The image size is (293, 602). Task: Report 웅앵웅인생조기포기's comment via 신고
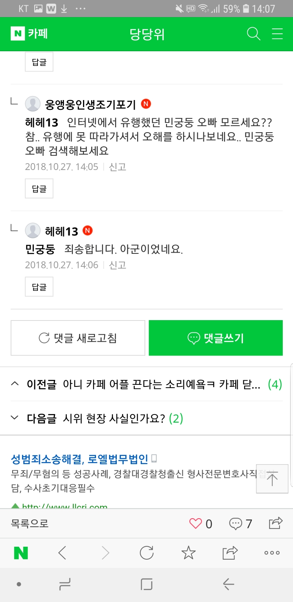(118, 167)
